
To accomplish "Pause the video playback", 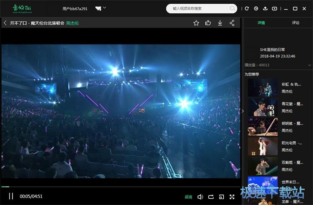I will pyautogui.click(x=11, y=196).
